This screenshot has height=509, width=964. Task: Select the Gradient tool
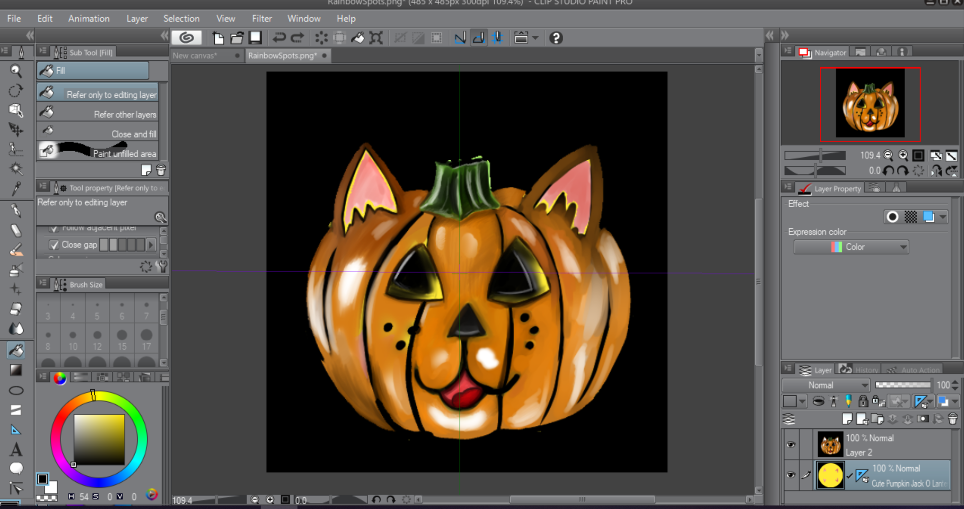pos(16,370)
